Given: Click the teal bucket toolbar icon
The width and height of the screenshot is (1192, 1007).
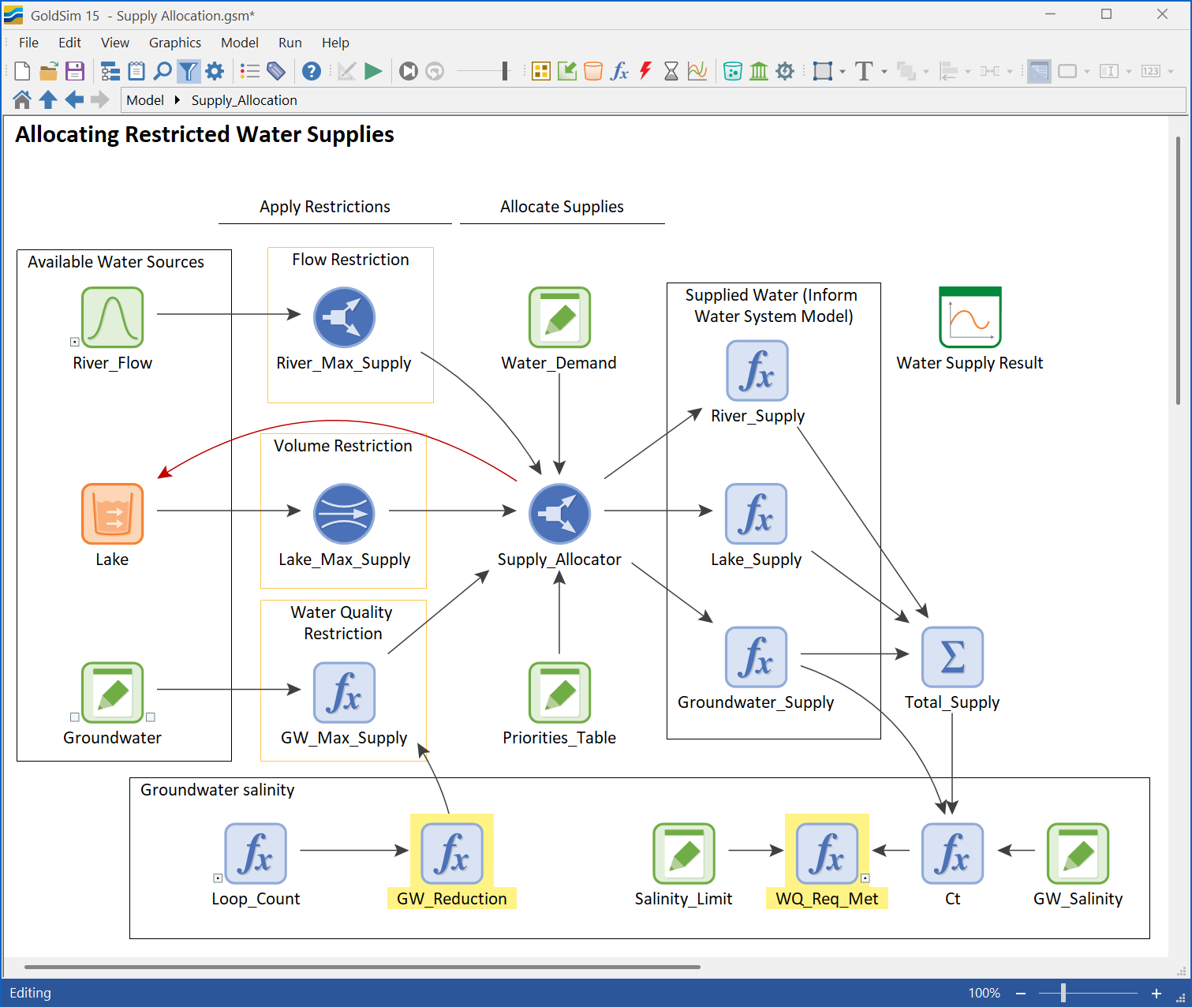Looking at the screenshot, I should pyautogui.click(x=733, y=71).
